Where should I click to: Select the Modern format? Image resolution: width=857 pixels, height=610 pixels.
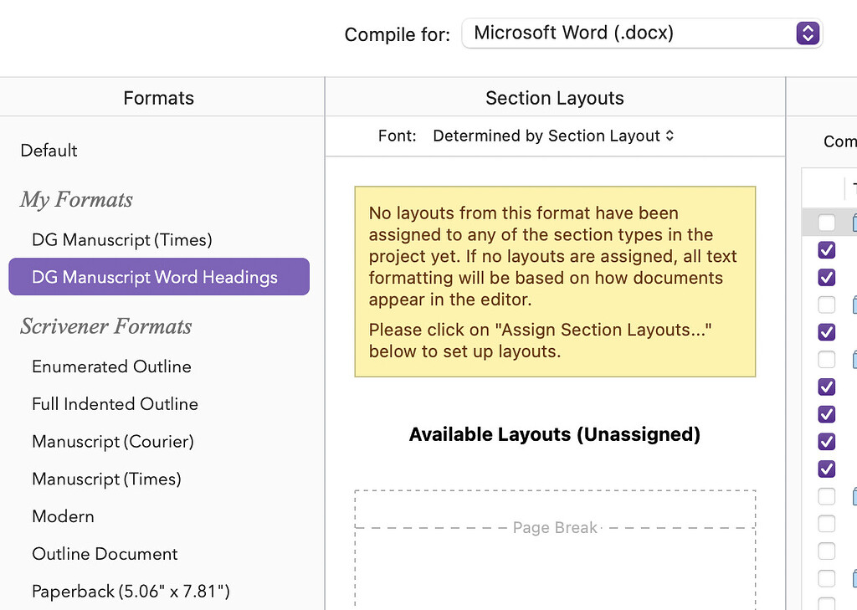(63, 516)
